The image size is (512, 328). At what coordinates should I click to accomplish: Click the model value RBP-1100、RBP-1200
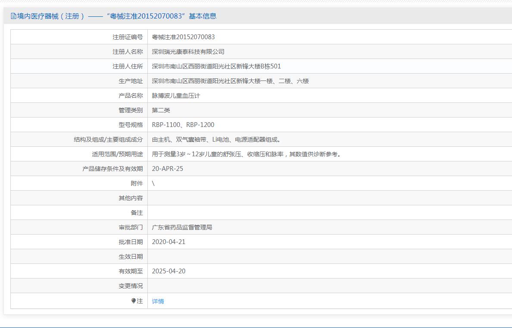183,125
